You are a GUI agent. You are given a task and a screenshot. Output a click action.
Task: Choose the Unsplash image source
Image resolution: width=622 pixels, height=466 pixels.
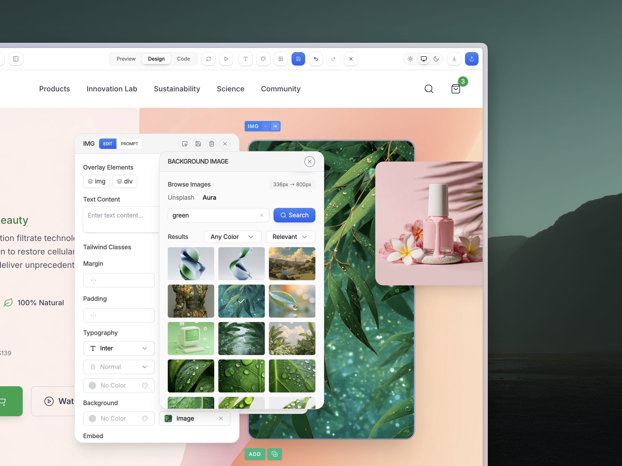pos(181,198)
